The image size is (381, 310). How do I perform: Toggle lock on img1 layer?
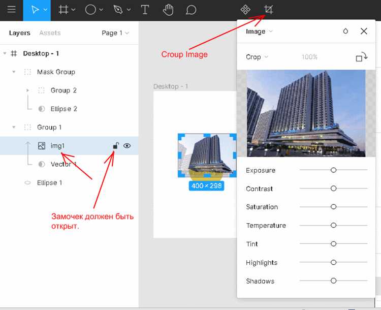coord(116,146)
